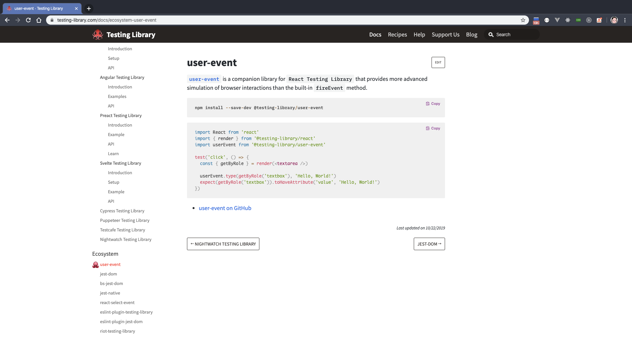
Task: Select jest-native in Ecosystem sidebar
Action: [110, 293]
